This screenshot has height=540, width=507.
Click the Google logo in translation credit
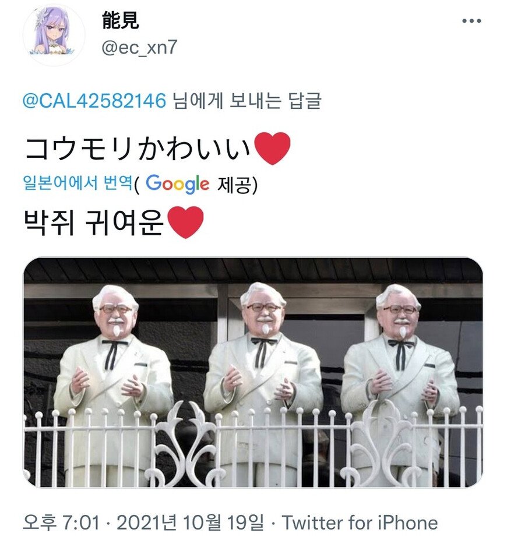pos(177,183)
